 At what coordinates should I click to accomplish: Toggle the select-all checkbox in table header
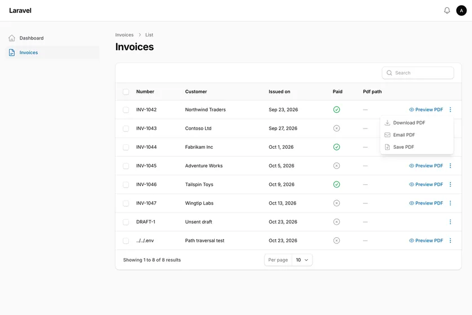pyautogui.click(x=126, y=92)
